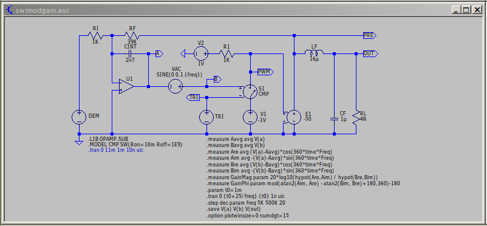
Task: Click the .tran 0 {t0+25/freq} directive
Action: click(x=246, y=196)
